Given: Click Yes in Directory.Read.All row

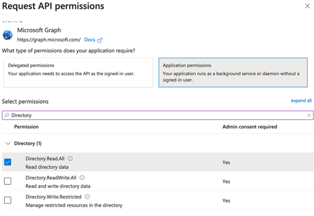Looking at the screenshot, I should tap(226, 162).
